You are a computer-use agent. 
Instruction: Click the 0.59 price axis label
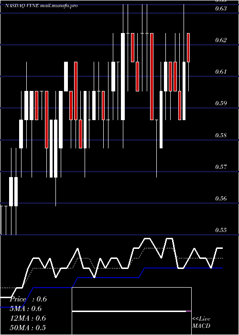pyautogui.click(x=221, y=103)
